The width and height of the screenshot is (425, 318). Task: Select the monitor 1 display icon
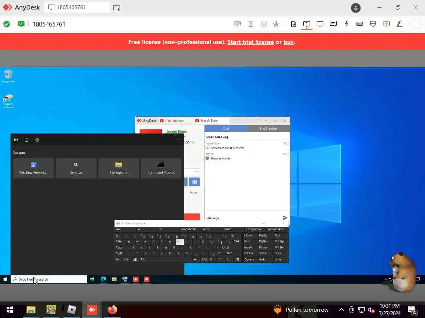pos(307,24)
